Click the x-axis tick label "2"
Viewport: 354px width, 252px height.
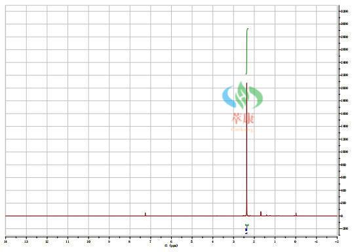pyautogui.click(x=254, y=241)
